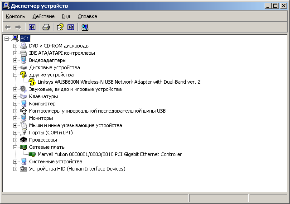Collapse the PC1 root node

[7, 38]
